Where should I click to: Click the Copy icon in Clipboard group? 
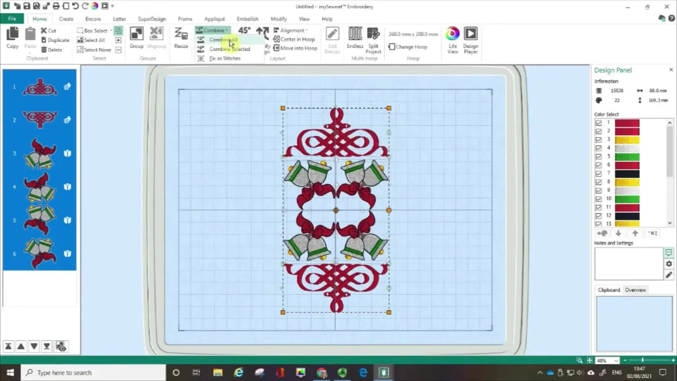click(12, 37)
